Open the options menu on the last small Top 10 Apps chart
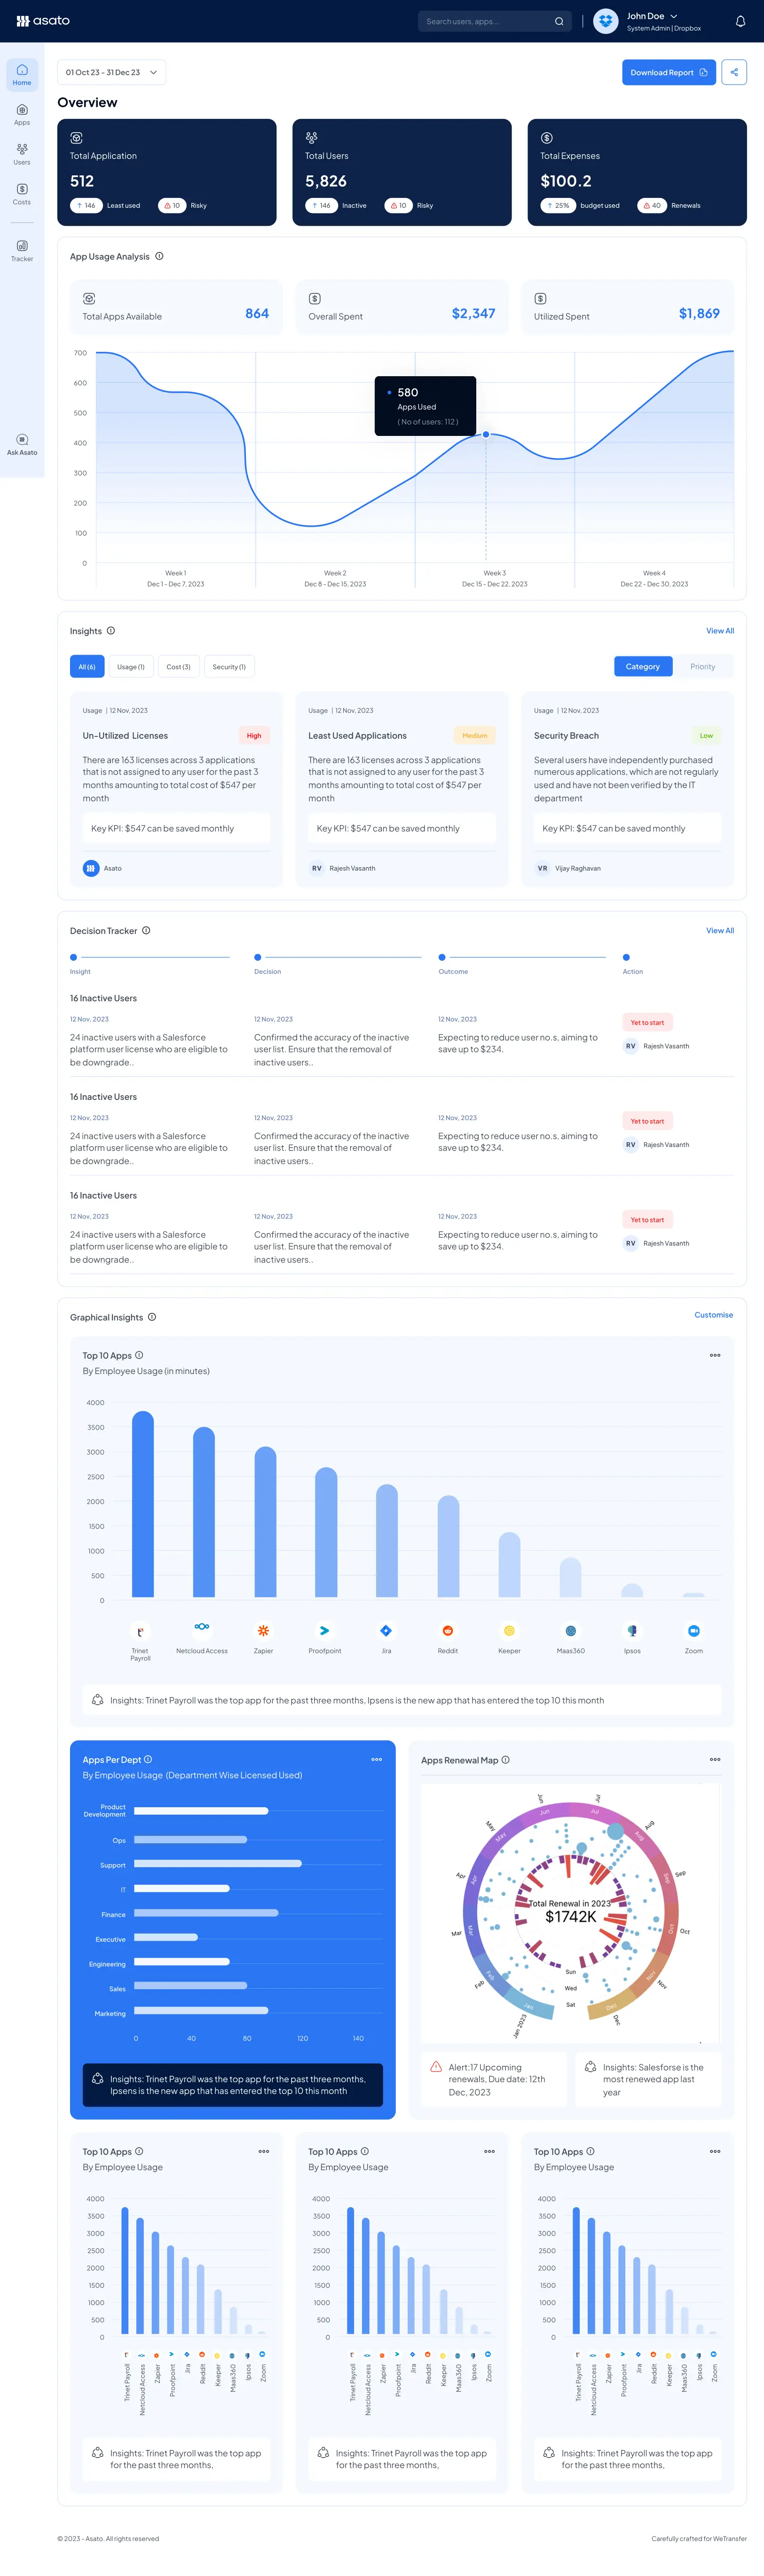Viewport: 764px width, 2576px height. 715,2151
